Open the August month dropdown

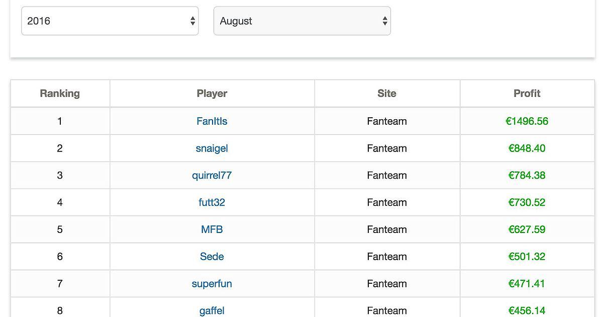pos(301,21)
